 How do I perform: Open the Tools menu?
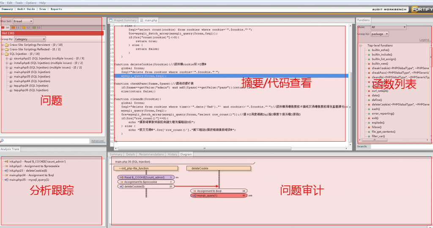19,3
